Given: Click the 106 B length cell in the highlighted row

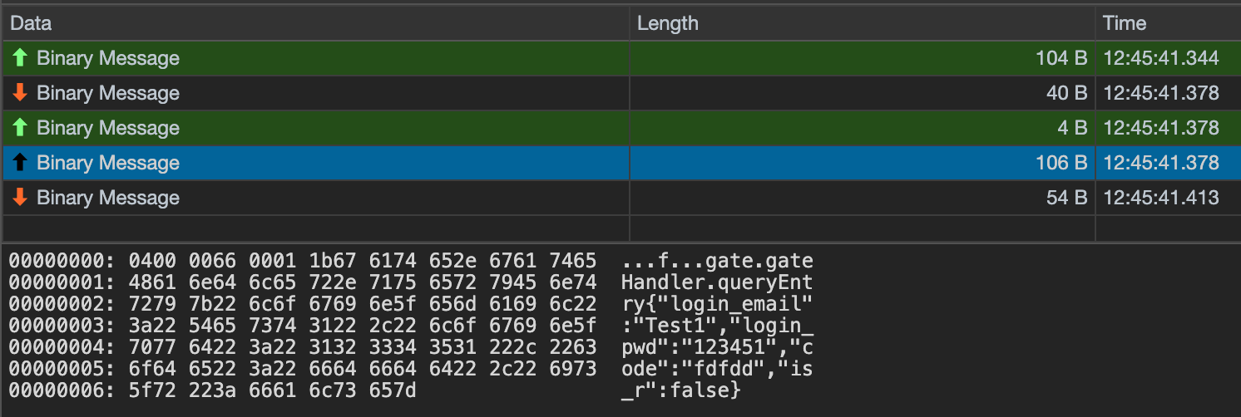Looking at the screenshot, I should (1061, 163).
